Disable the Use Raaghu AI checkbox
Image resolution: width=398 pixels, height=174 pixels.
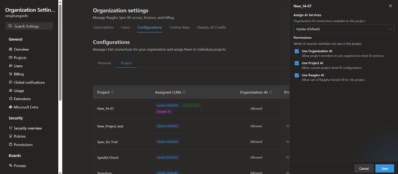(x=297, y=75)
